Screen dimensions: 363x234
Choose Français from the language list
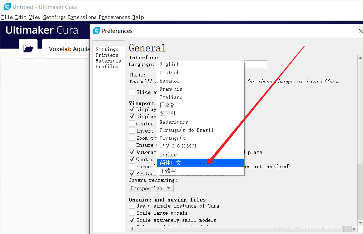coord(200,89)
